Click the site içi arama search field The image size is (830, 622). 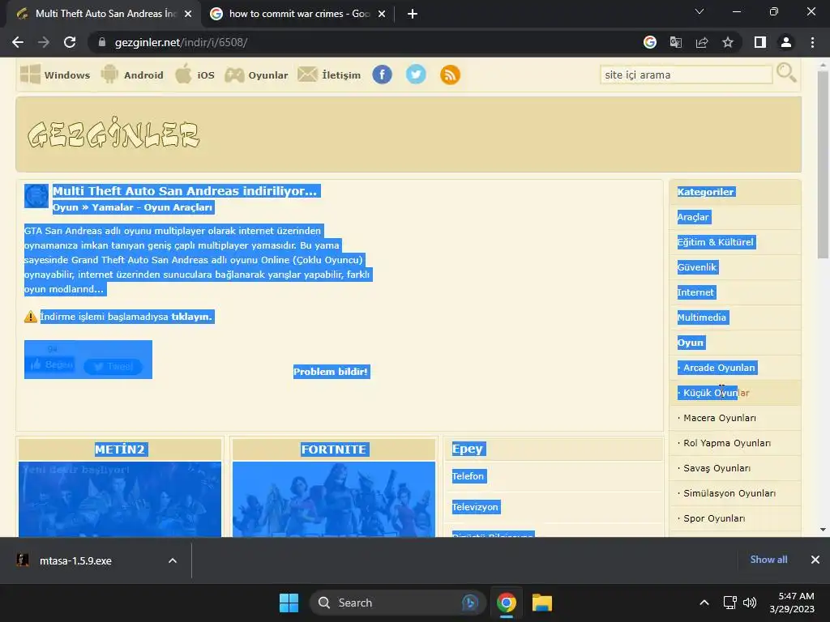pyautogui.click(x=687, y=75)
